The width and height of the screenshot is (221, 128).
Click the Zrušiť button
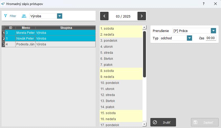click(x=163, y=122)
